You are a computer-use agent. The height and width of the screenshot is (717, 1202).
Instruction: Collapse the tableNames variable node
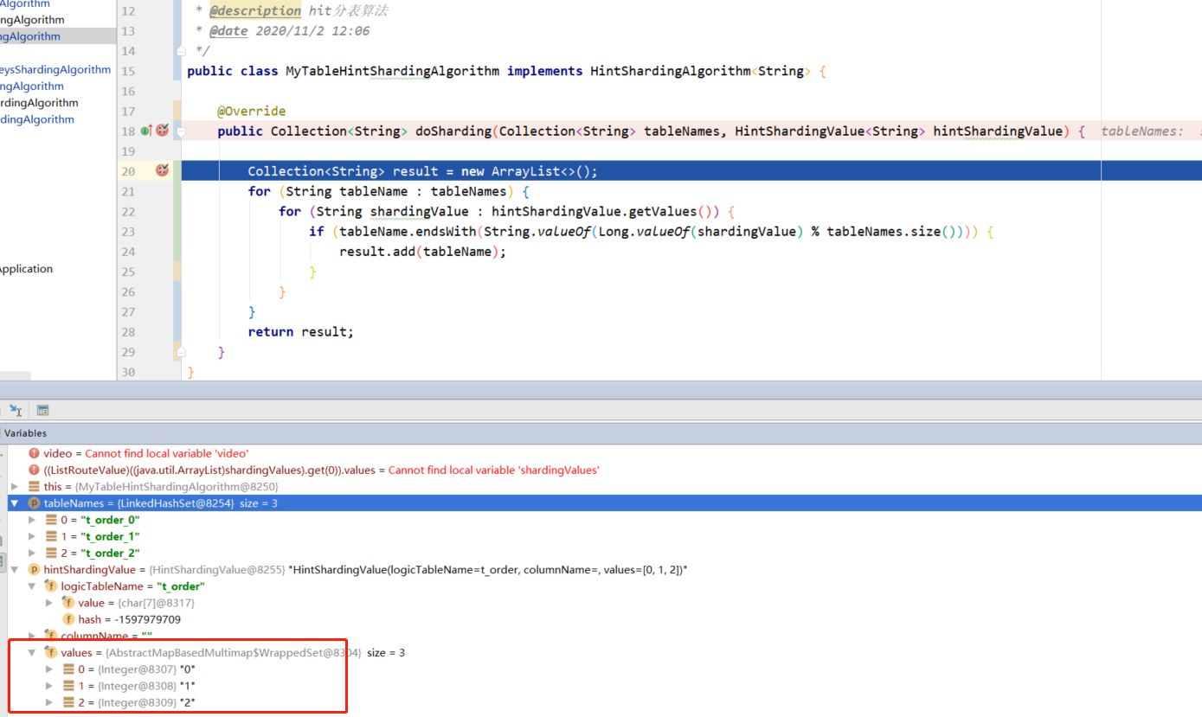pyautogui.click(x=15, y=503)
